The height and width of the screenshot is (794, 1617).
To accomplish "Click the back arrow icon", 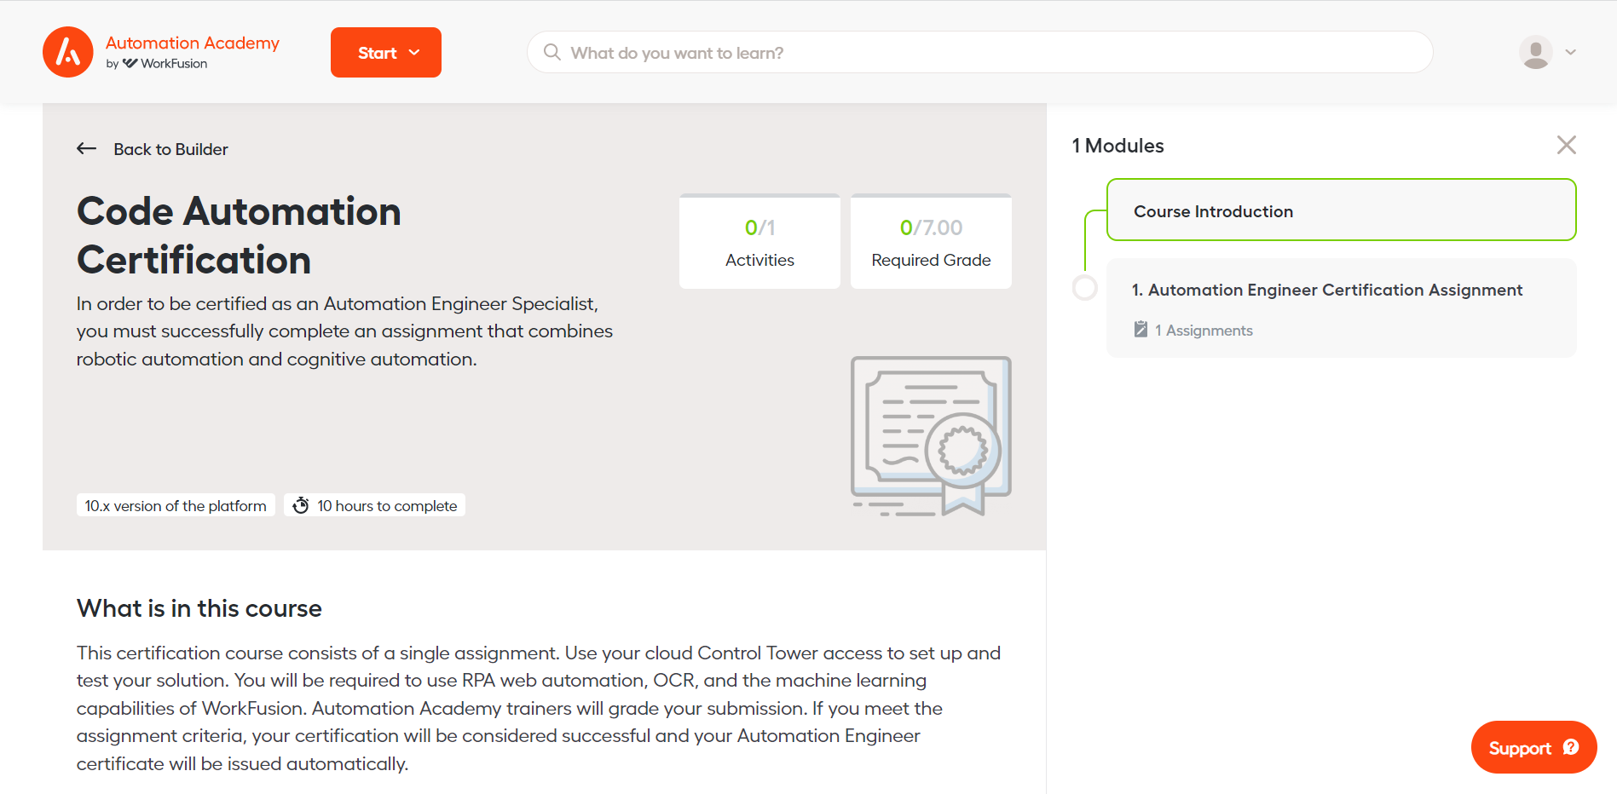I will [x=87, y=149].
